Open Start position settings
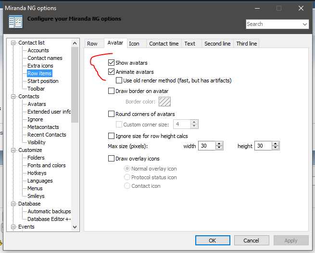The image size is (315, 253). tap(43, 81)
